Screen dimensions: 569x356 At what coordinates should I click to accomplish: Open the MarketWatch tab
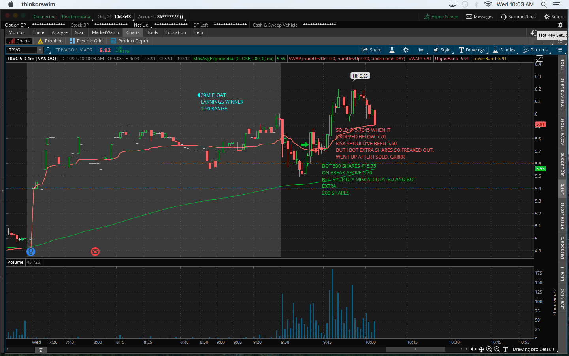click(105, 32)
